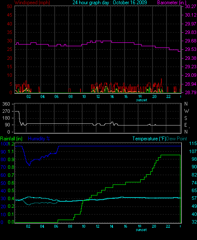This screenshot has height=240, width=197.
Task: Click the red 25 windspeed axis value
Action: (x=9, y=50)
